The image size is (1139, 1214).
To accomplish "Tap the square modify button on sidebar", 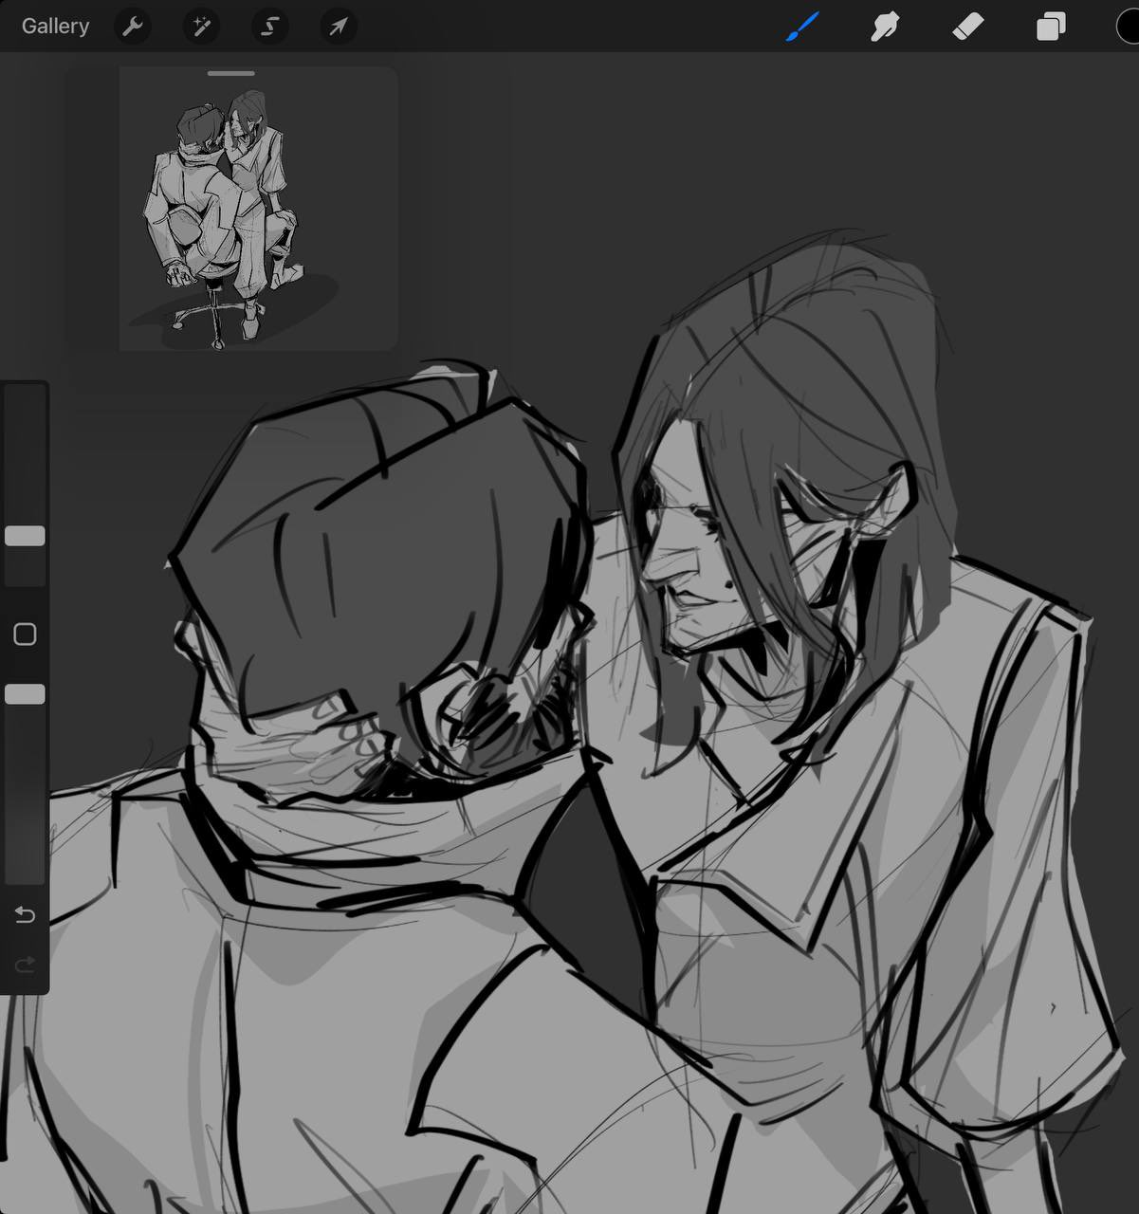I will click(25, 635).
